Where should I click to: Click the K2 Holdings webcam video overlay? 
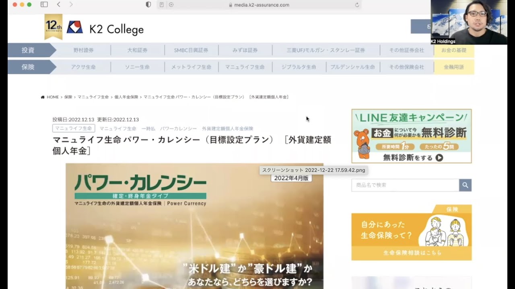click(x=469, y=22)
